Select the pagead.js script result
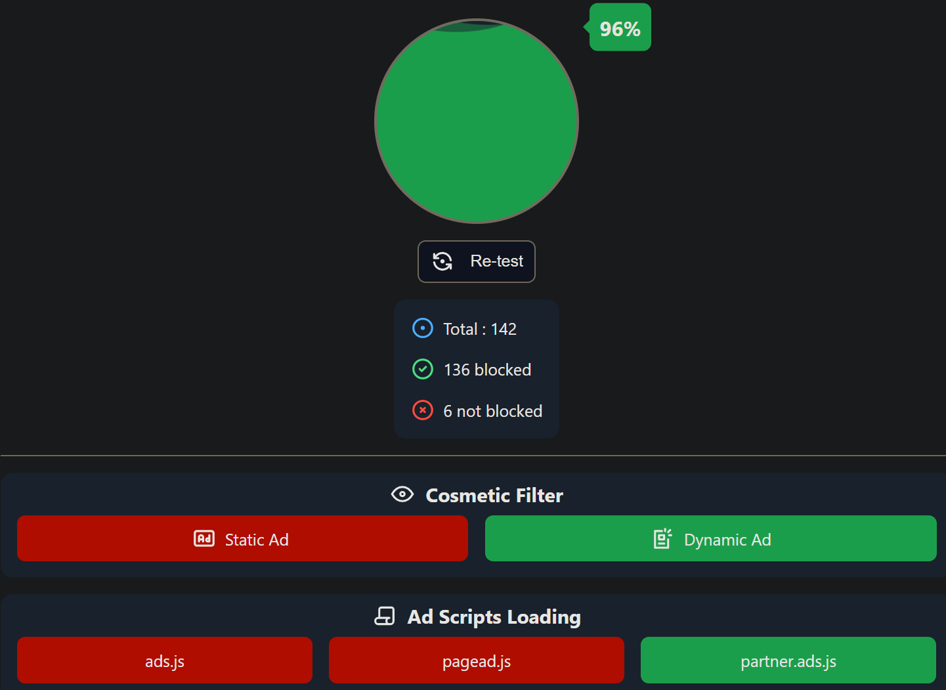Screen dimensions: 946x690 tap(477, 660)
